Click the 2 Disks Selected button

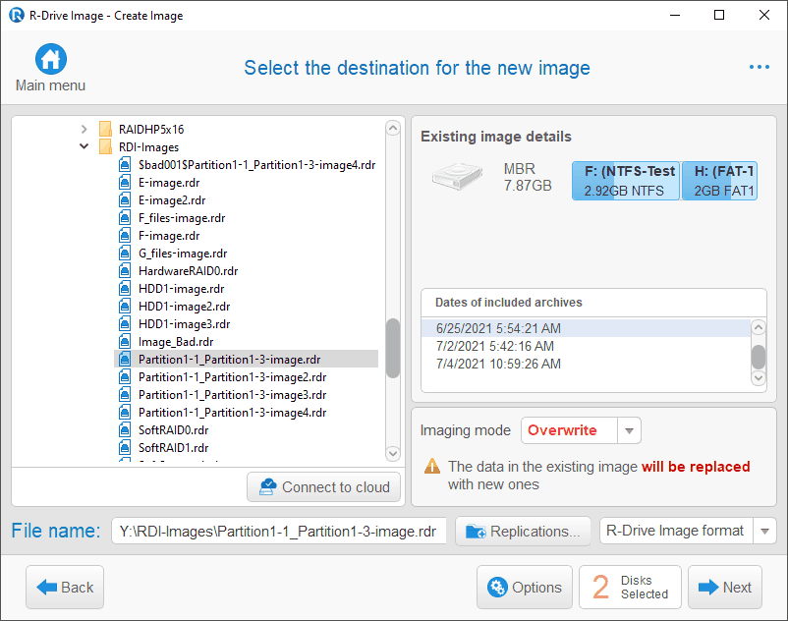pos(630,587)
